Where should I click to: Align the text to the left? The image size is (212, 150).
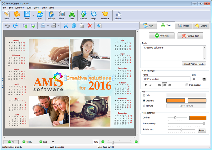click(x=159, y=85)
